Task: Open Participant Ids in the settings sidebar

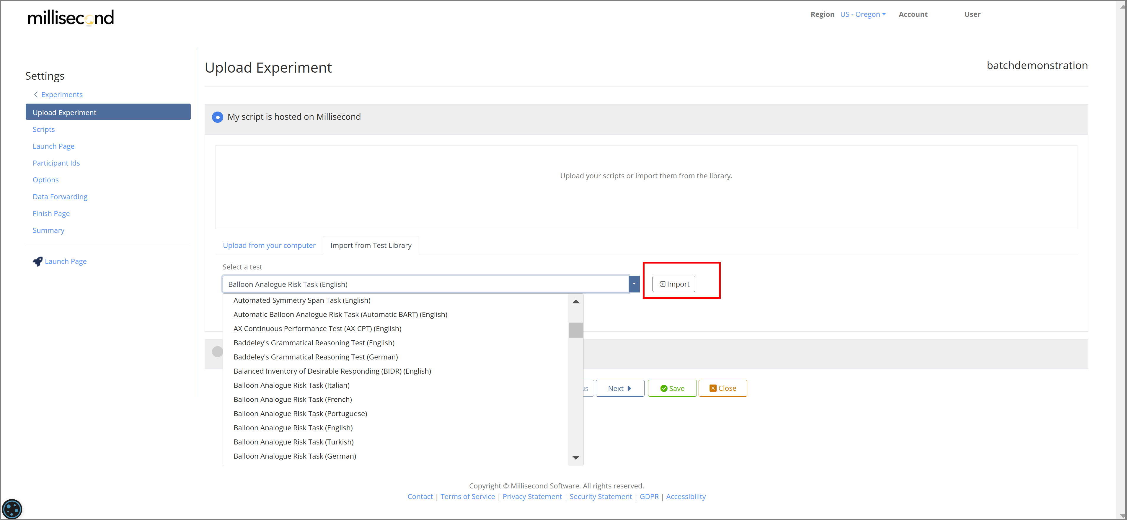Action: [x=56, y=163]
